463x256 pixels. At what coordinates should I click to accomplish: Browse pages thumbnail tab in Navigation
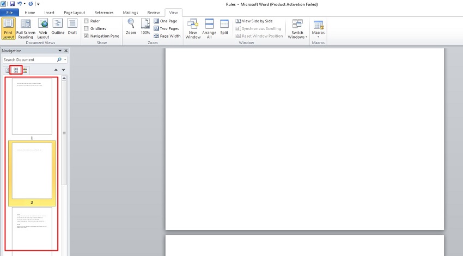16,70
